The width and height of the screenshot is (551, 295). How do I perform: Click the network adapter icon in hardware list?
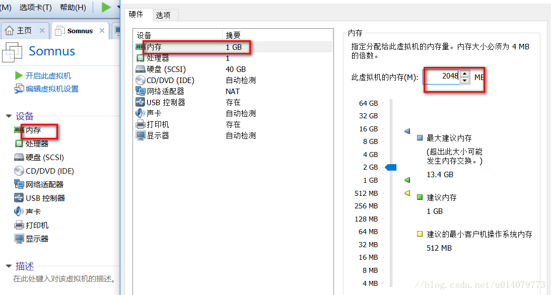(141, 91)
